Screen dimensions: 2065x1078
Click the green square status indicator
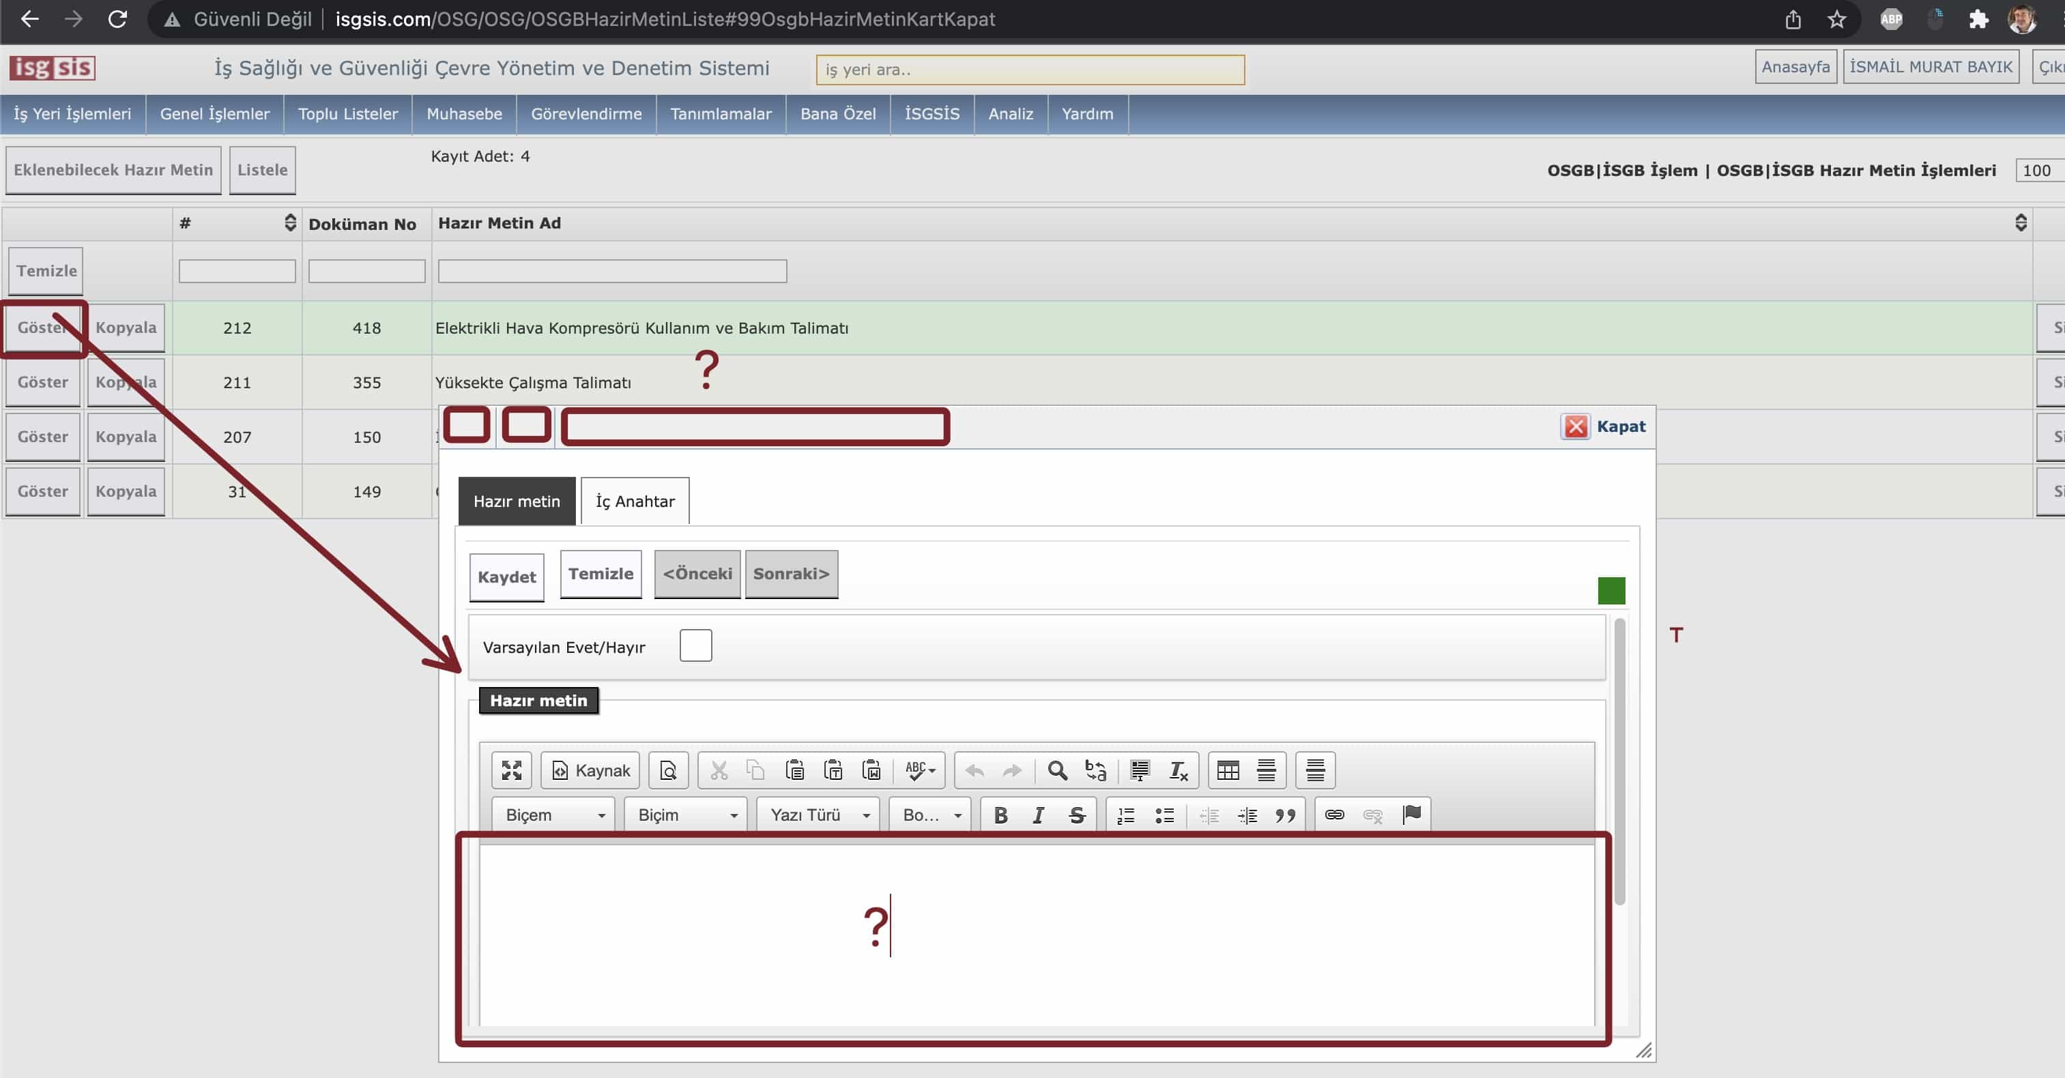pyautogui.click(x=1611, y=591)
